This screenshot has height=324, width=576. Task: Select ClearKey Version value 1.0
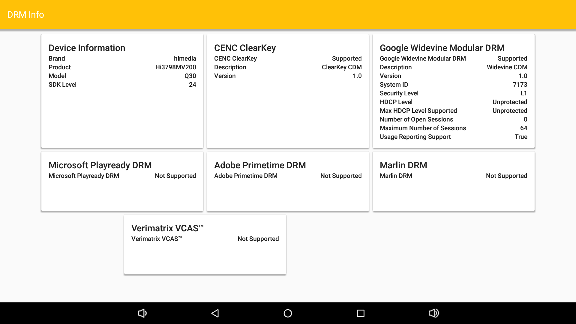coord(357,76)
